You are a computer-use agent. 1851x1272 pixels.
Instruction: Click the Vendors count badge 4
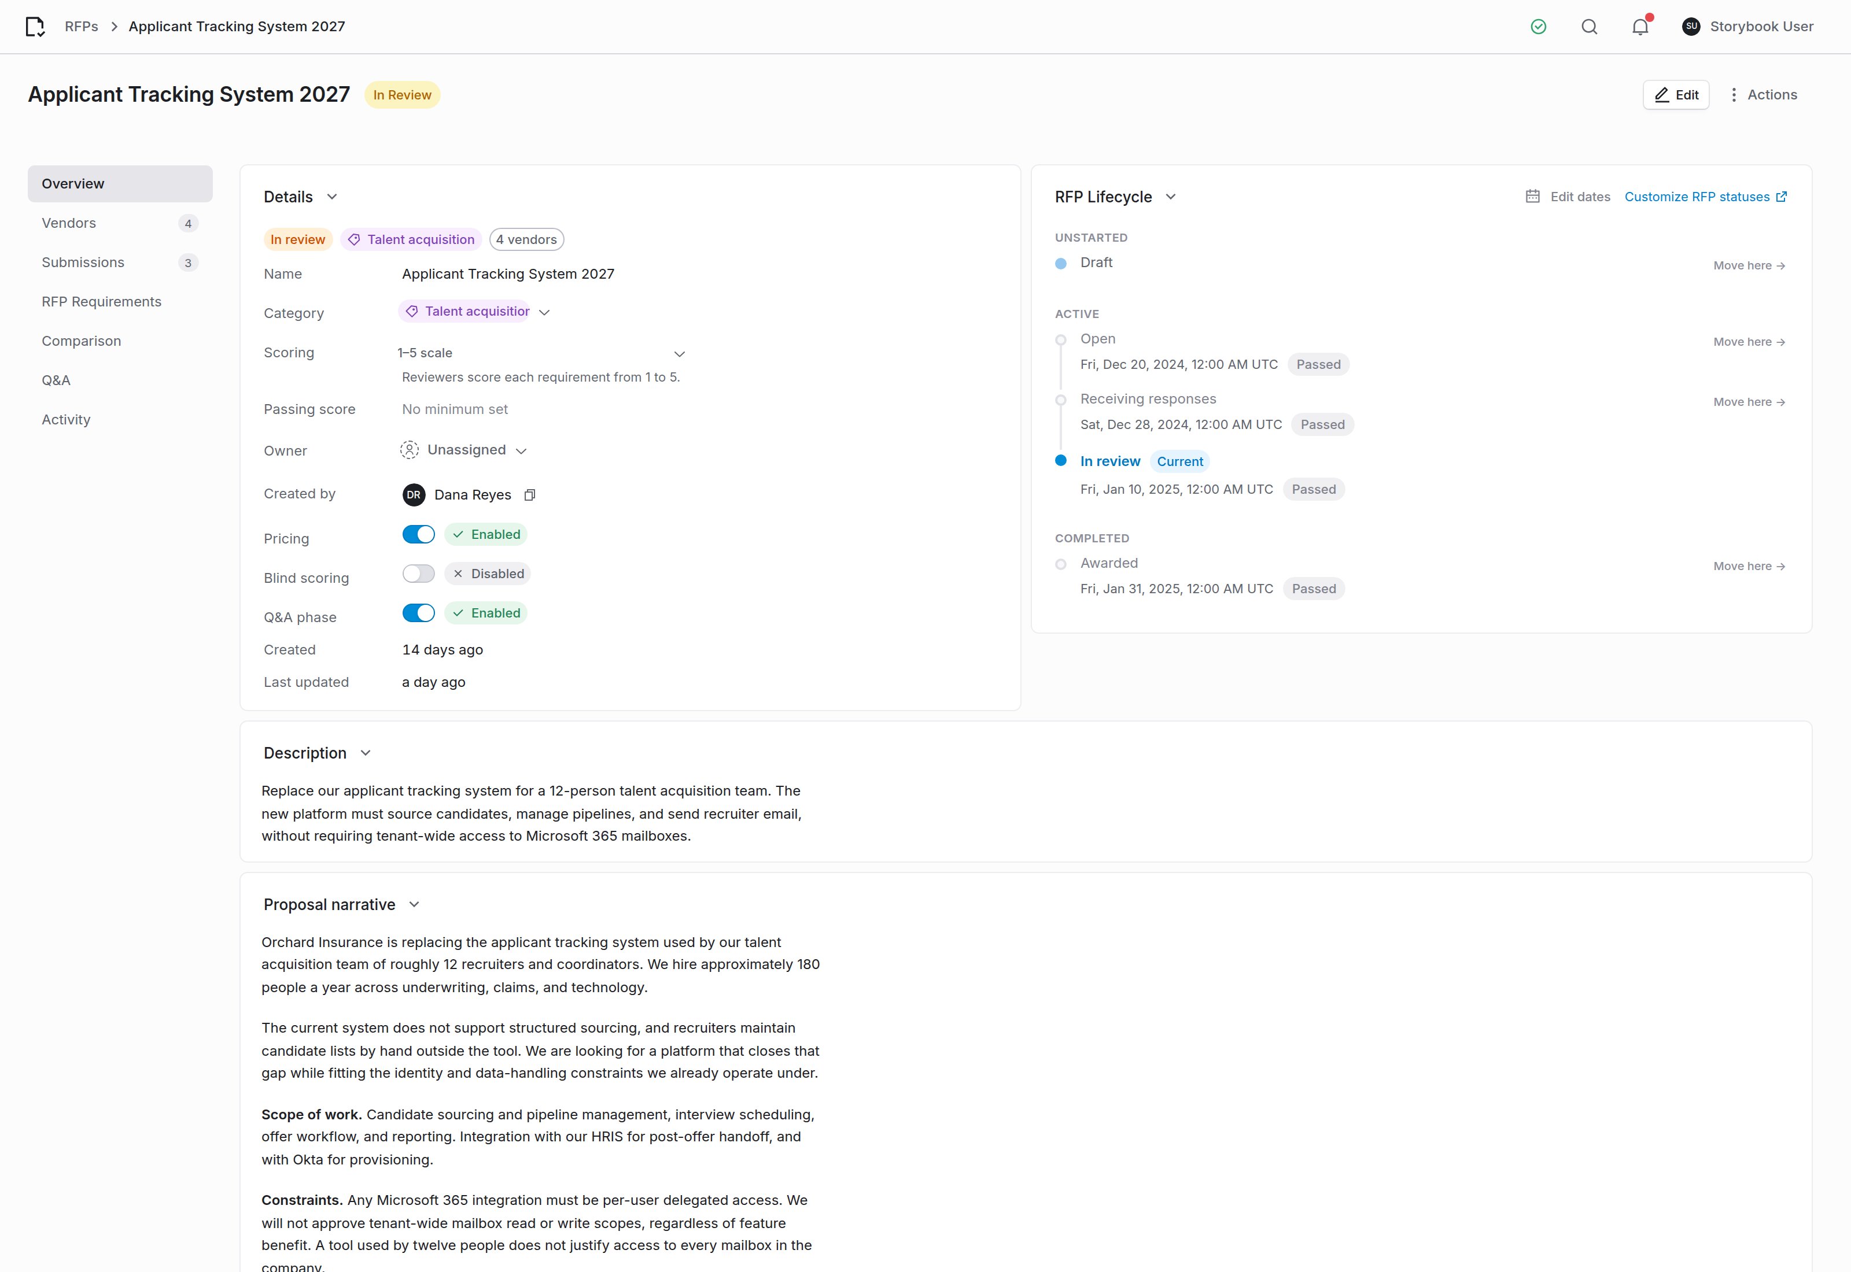[188, 224]
